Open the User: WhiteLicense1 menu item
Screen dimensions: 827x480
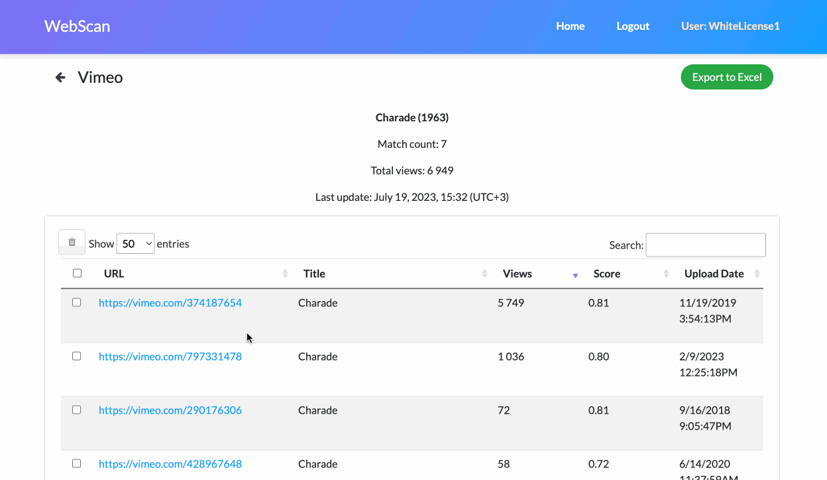pyautogui.click(x=730, y=26)
